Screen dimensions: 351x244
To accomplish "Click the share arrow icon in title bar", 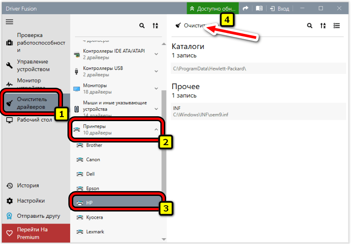I will click(x=245, y=8).
